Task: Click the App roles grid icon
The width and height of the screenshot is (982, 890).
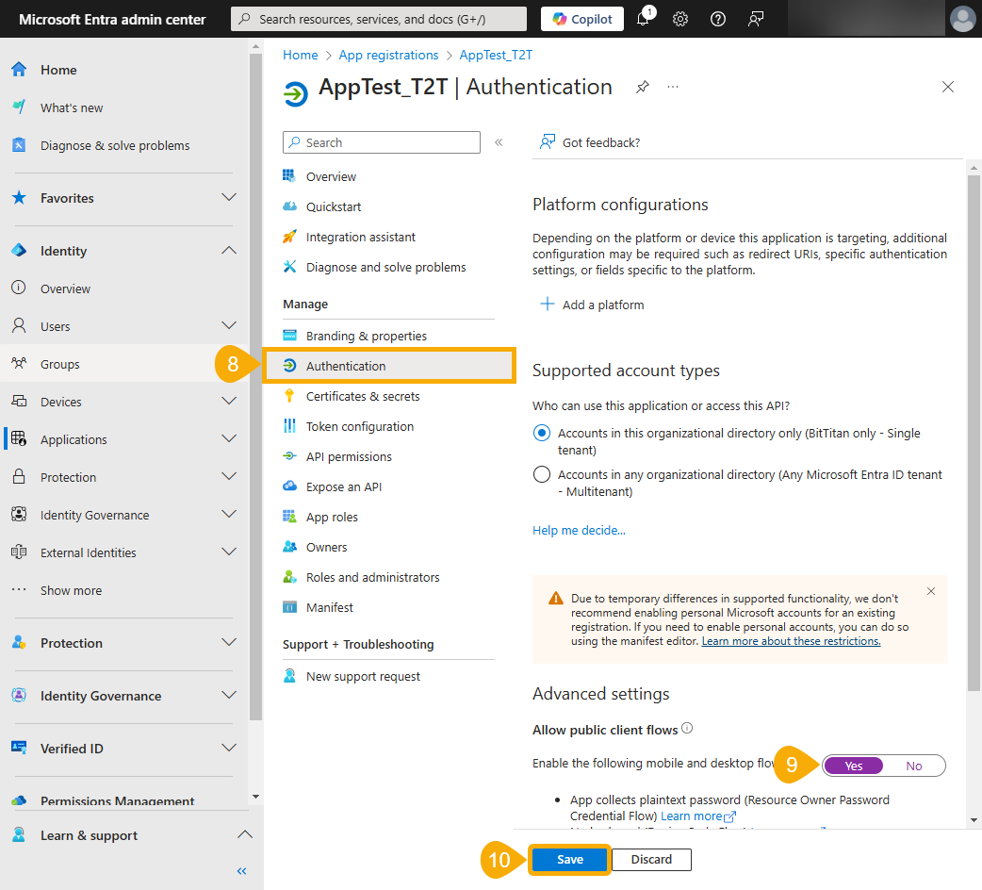Action: pyautogui.click(x=289, y=516)
